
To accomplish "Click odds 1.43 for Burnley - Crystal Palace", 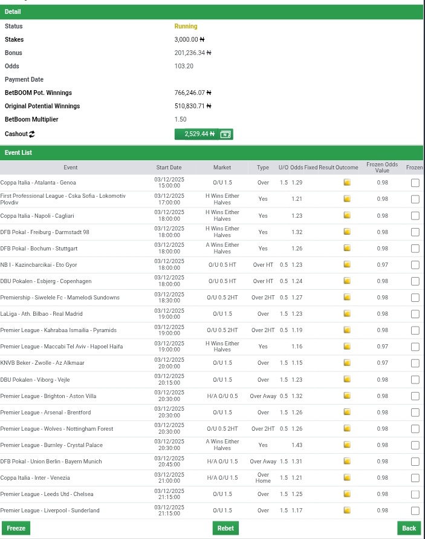I will click(297, 445).
